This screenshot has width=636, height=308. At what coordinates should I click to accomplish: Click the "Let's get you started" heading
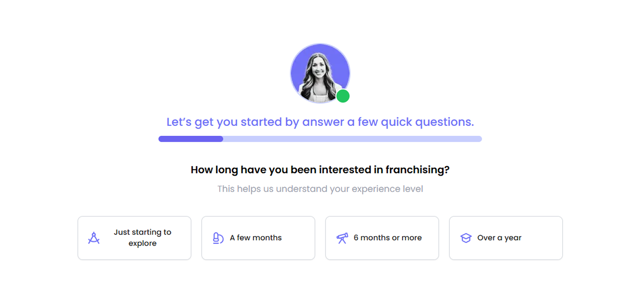click(x=320, y=122)
